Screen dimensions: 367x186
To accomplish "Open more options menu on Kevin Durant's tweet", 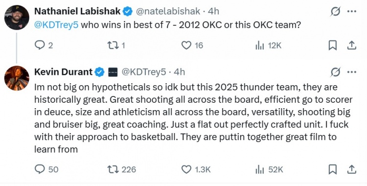I will point(351,72).
